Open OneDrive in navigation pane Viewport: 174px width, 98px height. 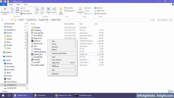9,56
